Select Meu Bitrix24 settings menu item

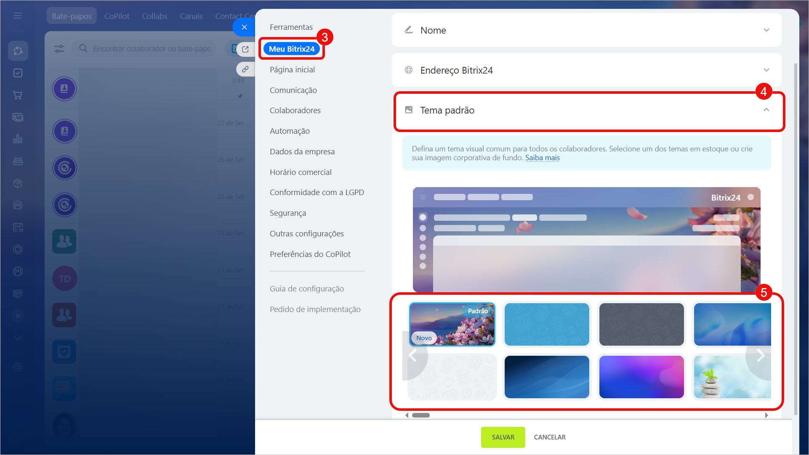pos(292,49)
